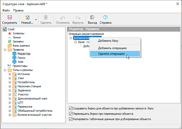
Task: Expand the Задвижка tree node
Action: coord(10,90)
